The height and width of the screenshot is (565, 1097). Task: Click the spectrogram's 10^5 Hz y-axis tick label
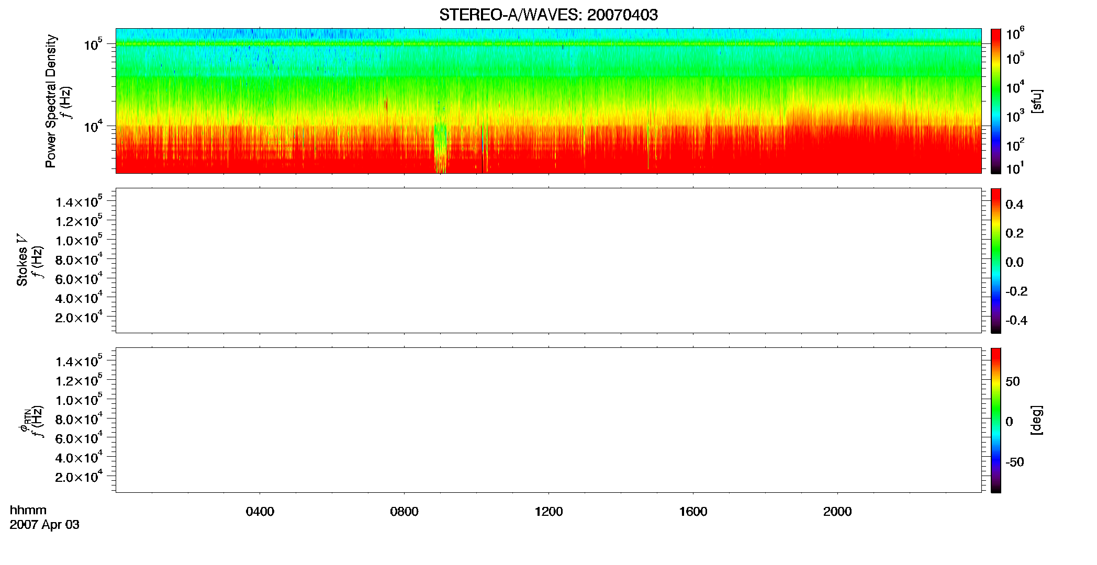click(93, 44)
